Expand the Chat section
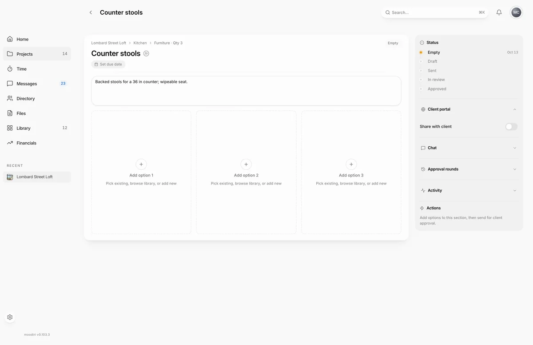 point(469,148)
